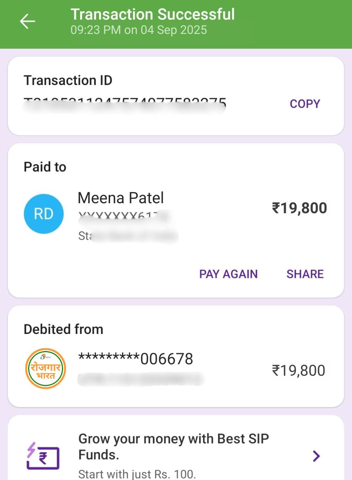Tap the back arrow in the header
Viewport: 352px width, 480px height.
[x=27, y=21]
